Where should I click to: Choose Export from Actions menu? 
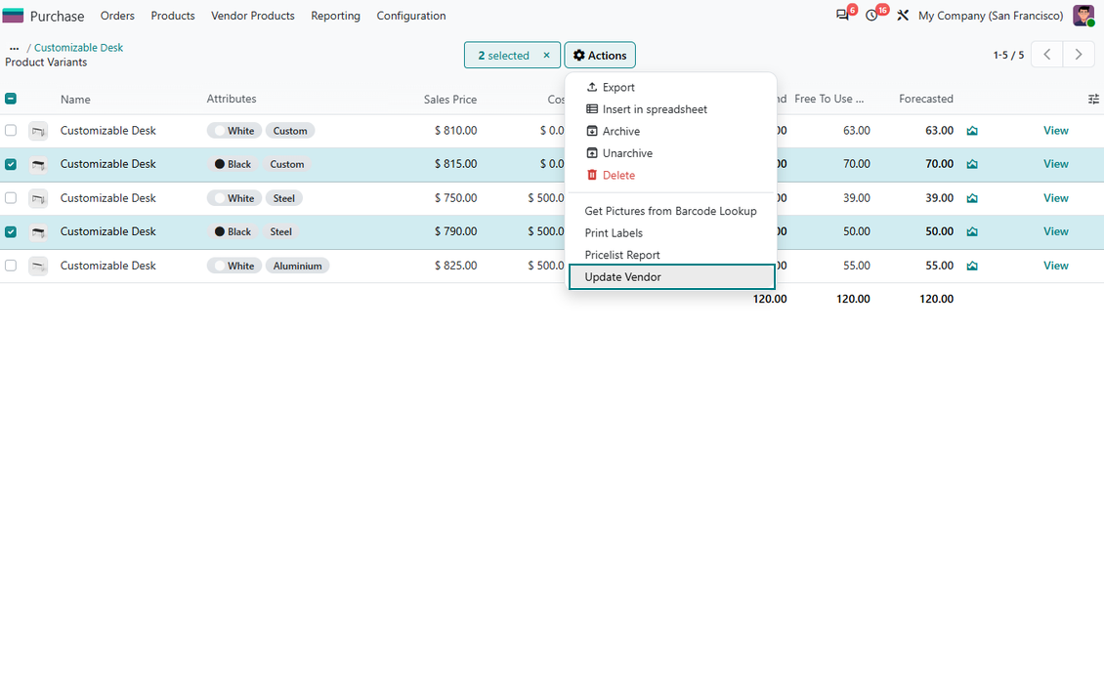(672, 87)
